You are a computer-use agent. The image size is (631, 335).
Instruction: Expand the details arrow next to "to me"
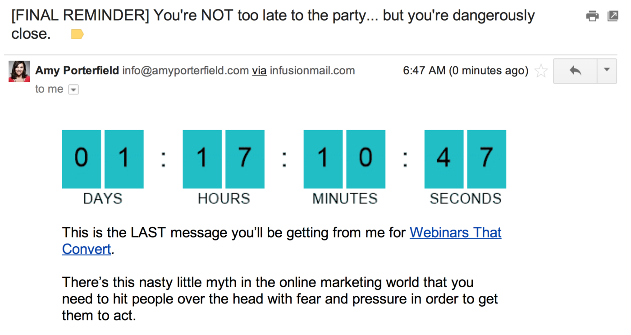73,90
